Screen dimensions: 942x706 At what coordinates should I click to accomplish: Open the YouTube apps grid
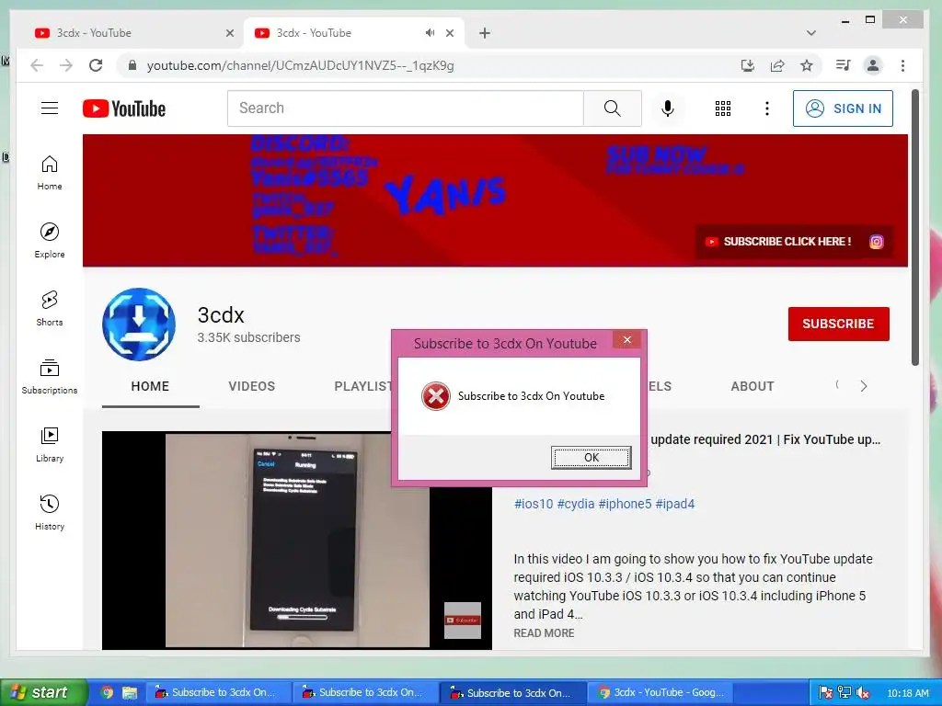coord(723,108)
